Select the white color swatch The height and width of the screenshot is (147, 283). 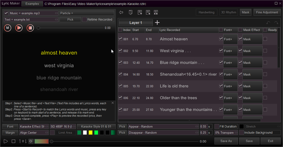click(x=85, y=133)
